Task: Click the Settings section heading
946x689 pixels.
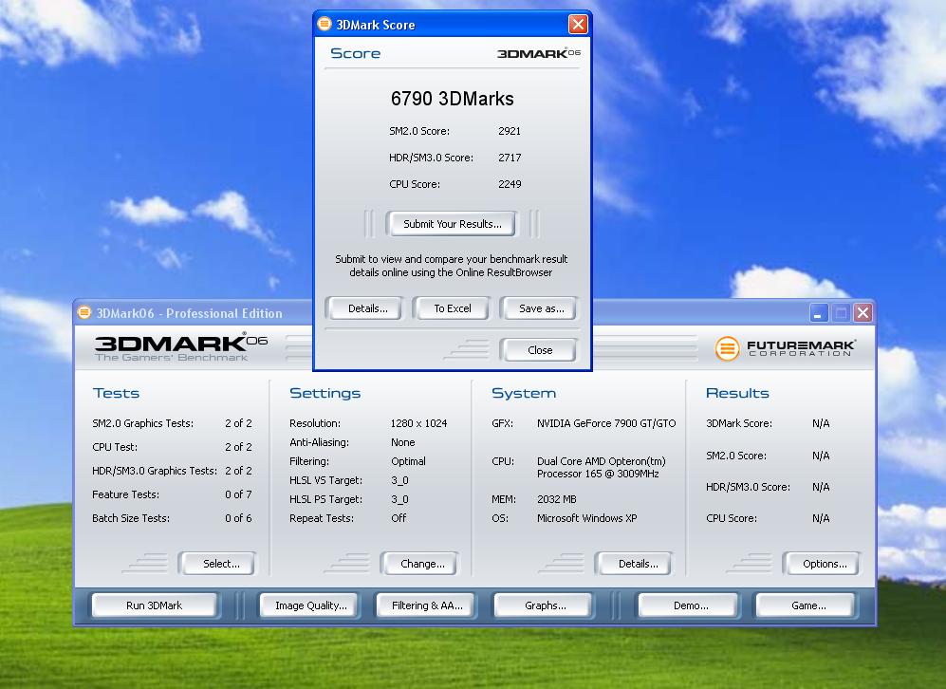Action: 325,393
